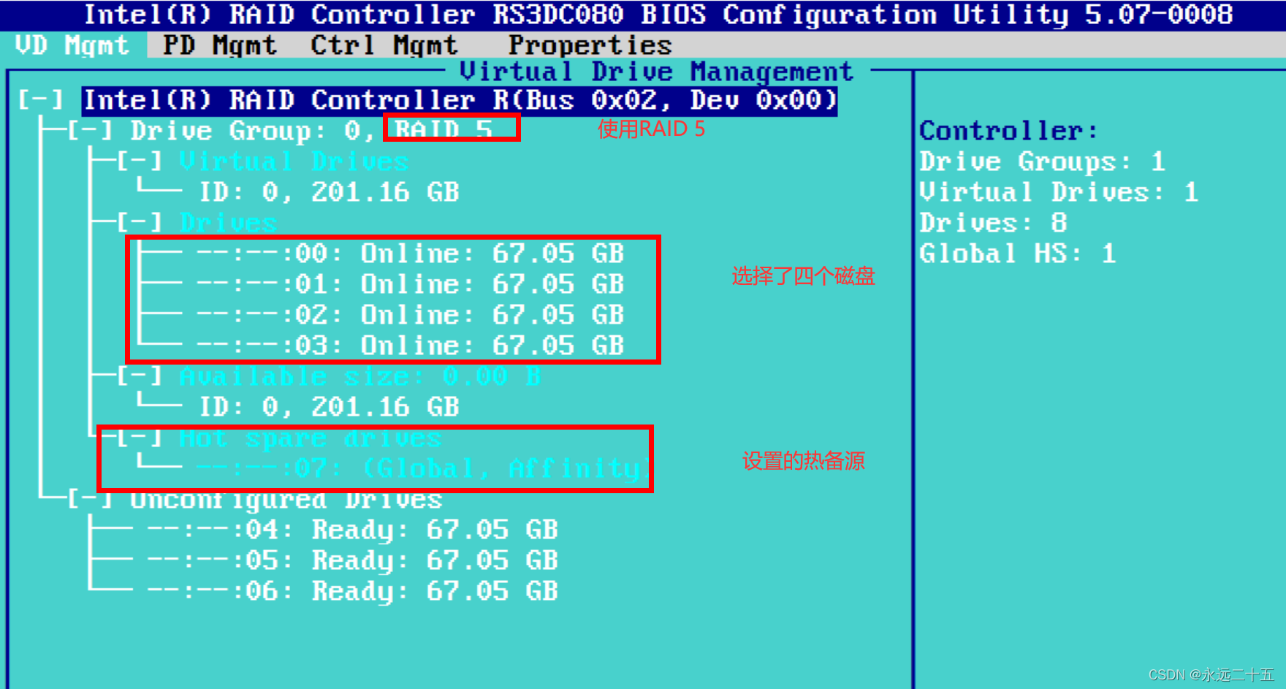Select Drive Group: 0, RAID 5
The width and height of the screenshot is (1286, 689).
coord(311,131)
